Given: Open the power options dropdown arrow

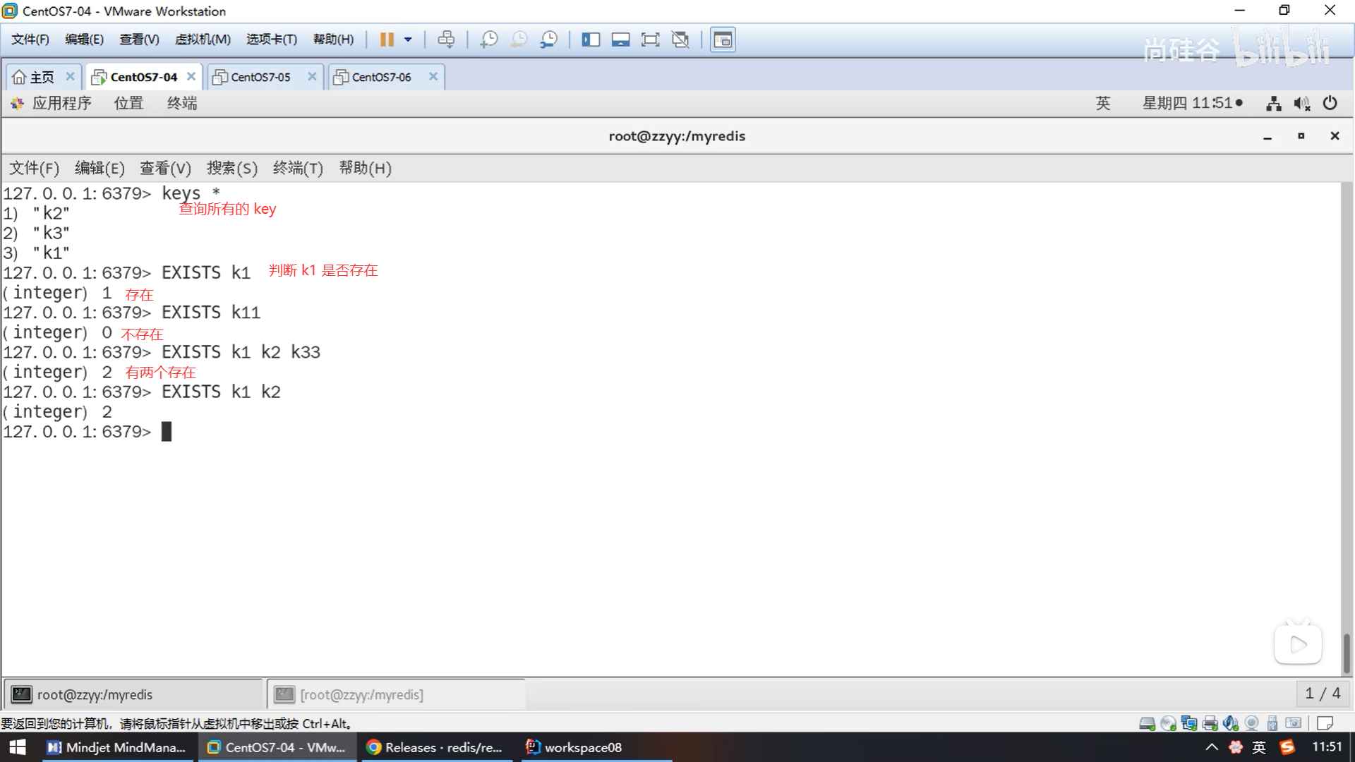Looking at the screenshot, I should click(408, 40).
